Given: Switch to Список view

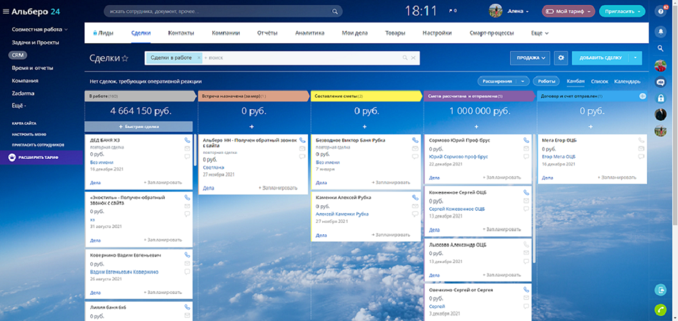Looking at the screenshot, I should (599, 81).
